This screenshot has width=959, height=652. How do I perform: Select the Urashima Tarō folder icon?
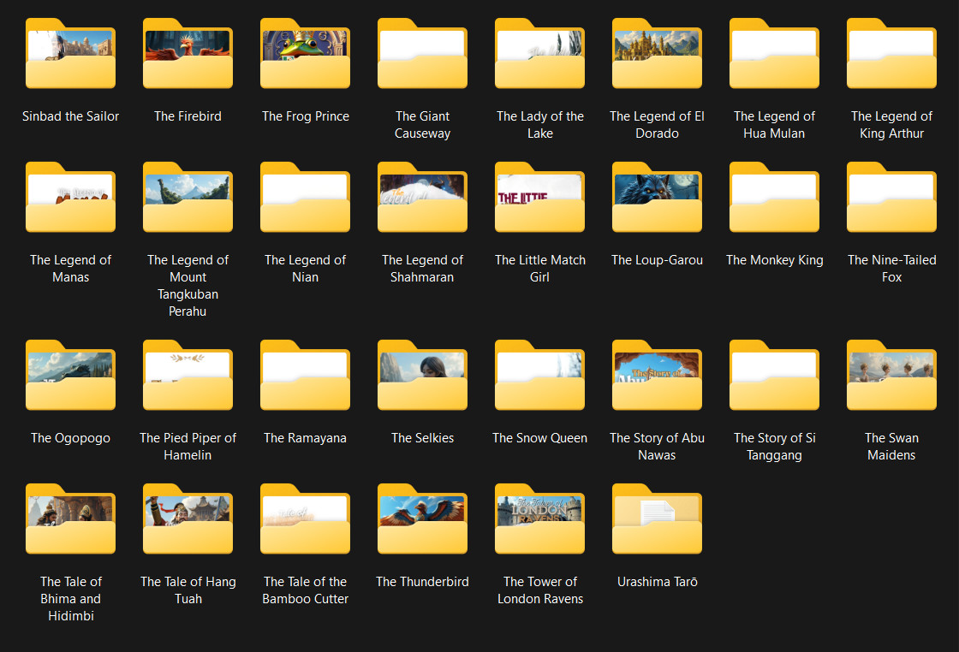(x=658, y=519)
